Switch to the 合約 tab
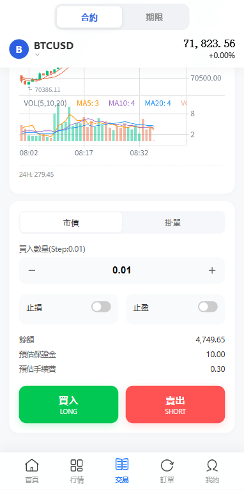Screen dimensions: 244x490 [89, 17]
